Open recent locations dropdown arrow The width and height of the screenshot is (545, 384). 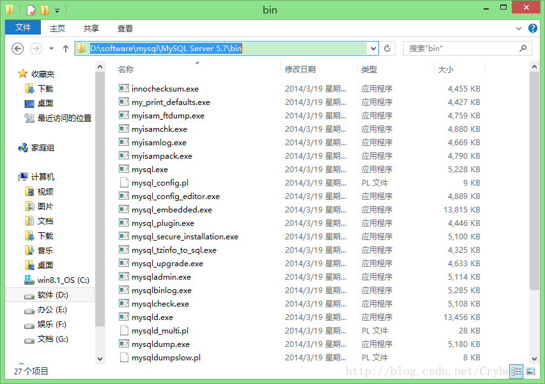coord(52,49)
